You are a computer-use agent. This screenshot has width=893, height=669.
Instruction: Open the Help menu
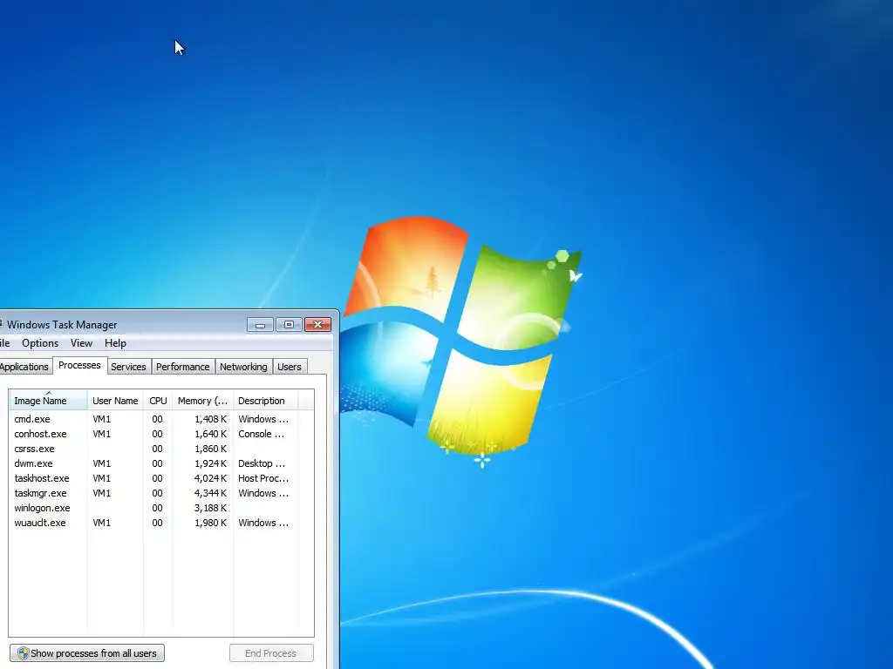(x=115, y=343)
